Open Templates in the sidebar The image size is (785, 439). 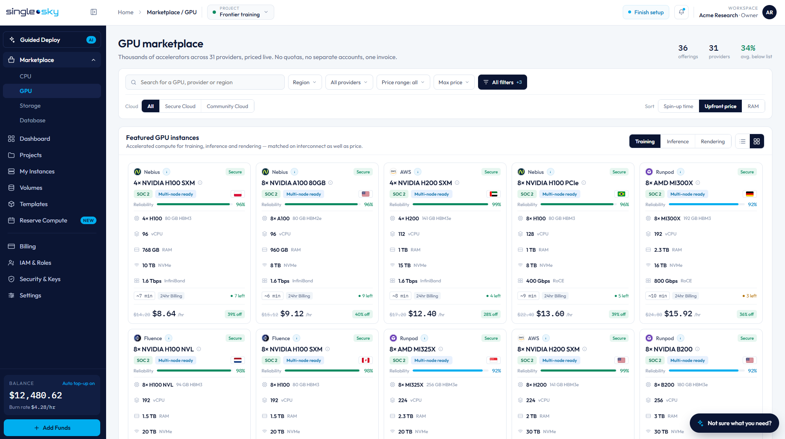coord(52,204)
